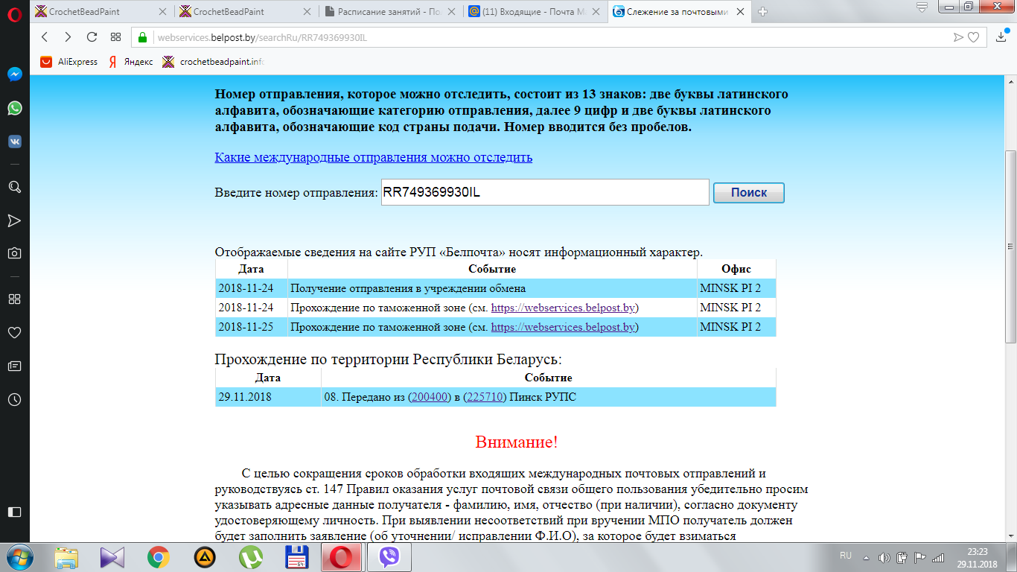Open bookmarks via the sidebar heart icon
Image resolution: width=1017 pixels, height=572 pixels.
14,332
